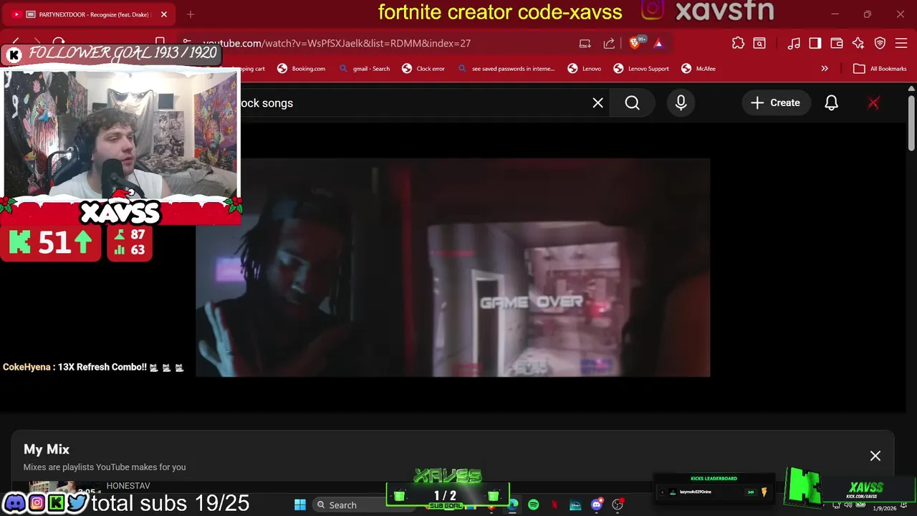Toggle the browser sidebar panel
Image resolution: width=917 pixels, height=516 pixels.
coord(815,43)
